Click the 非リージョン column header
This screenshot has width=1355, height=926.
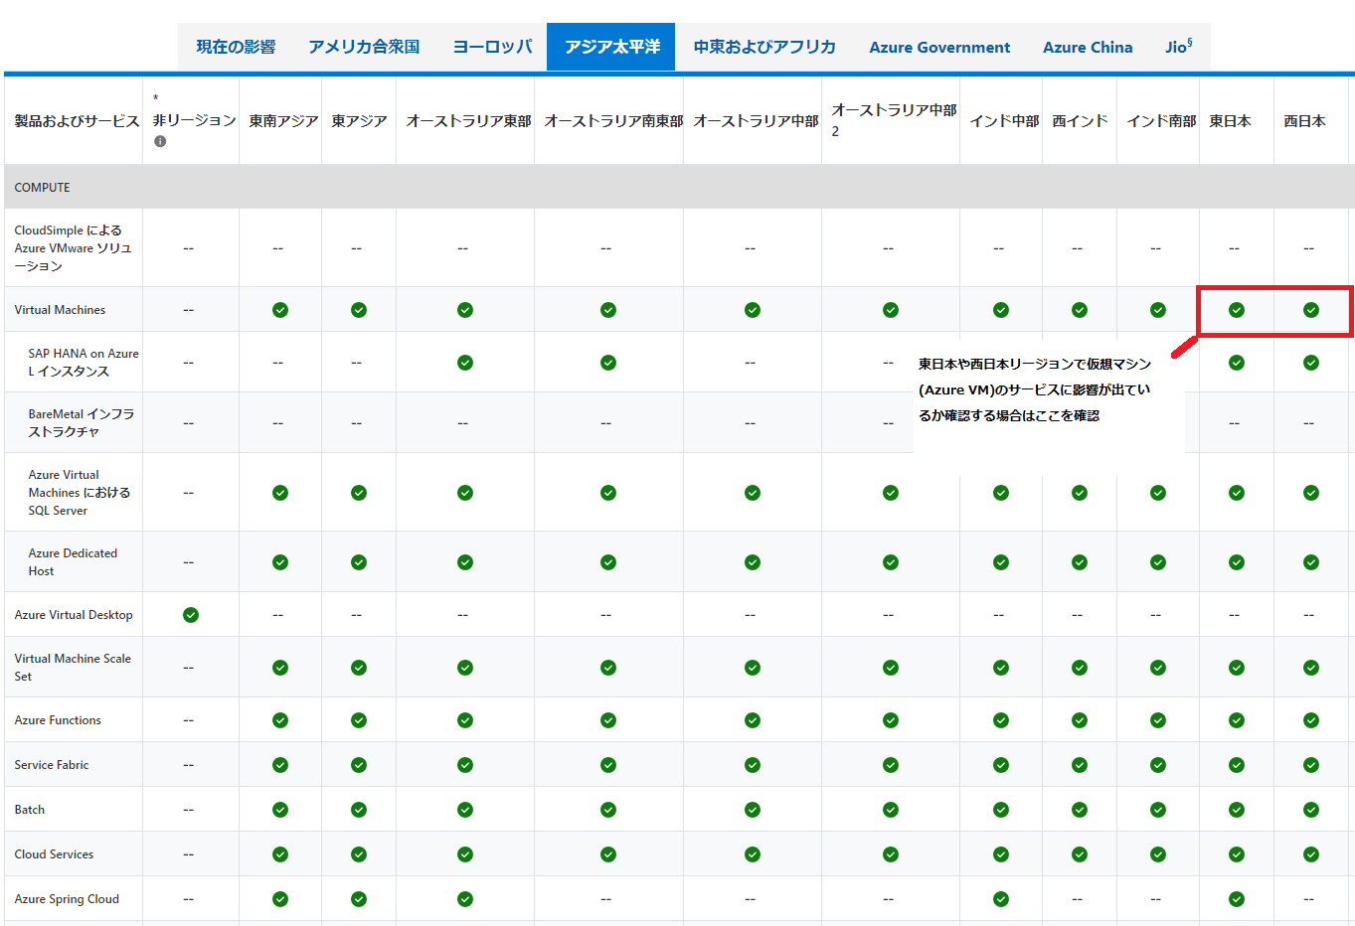194,120
